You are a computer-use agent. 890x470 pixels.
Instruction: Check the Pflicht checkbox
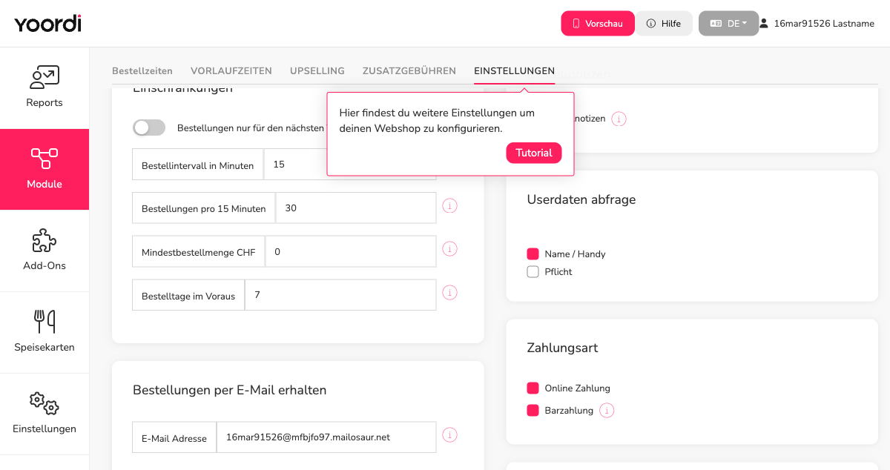point(533,271)
